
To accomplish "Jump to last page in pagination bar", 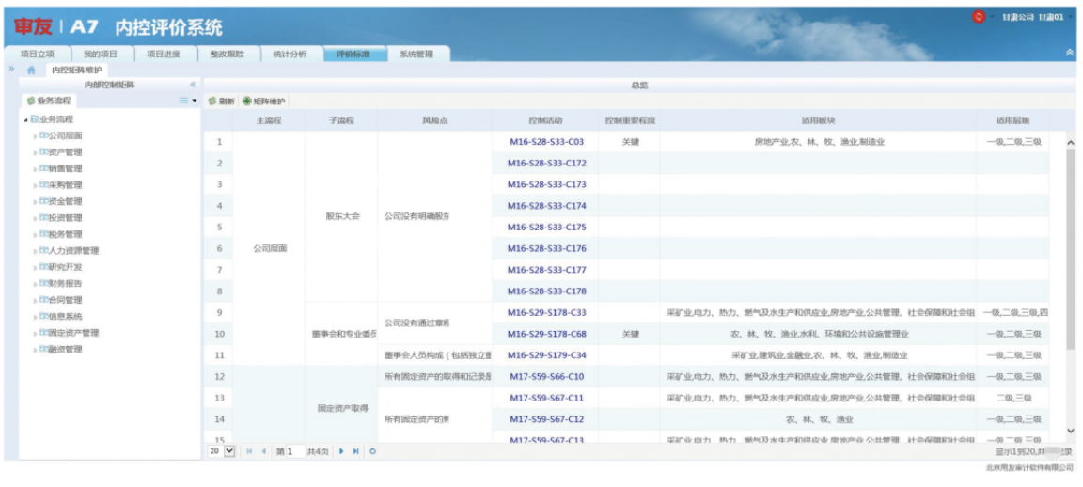I will point(356,451).
